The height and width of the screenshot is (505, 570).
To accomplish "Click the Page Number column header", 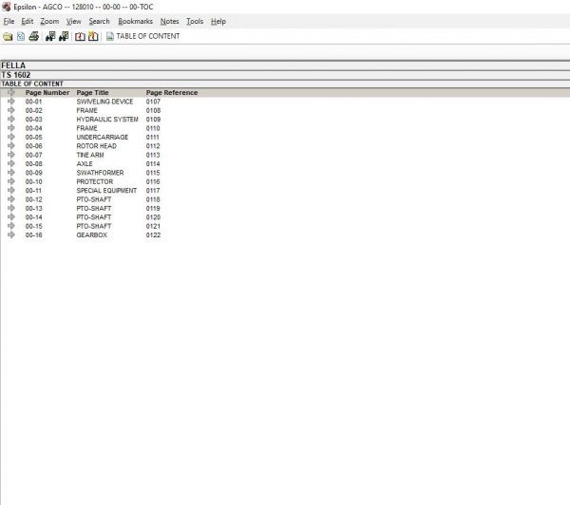I will 47,93.
